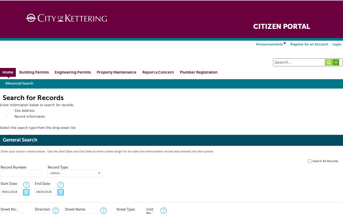Show help for Direction field
Image resolution: width=343 pixels, height=214 pixels.
[56, 211]
